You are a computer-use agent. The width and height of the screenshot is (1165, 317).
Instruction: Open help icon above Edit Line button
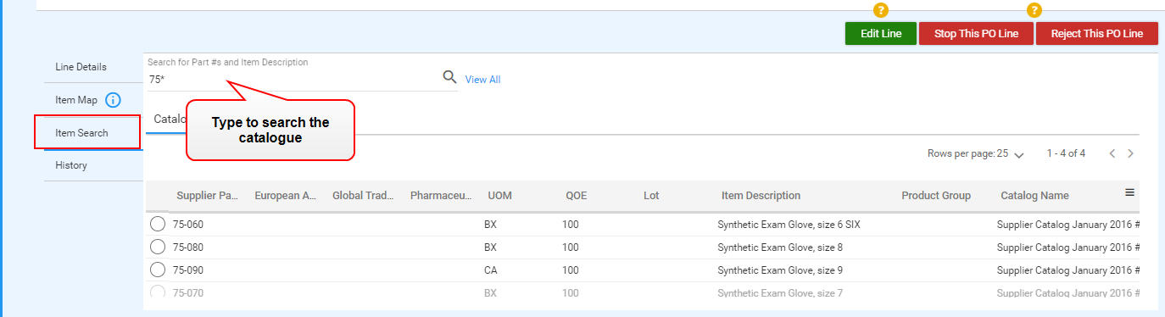881,10
